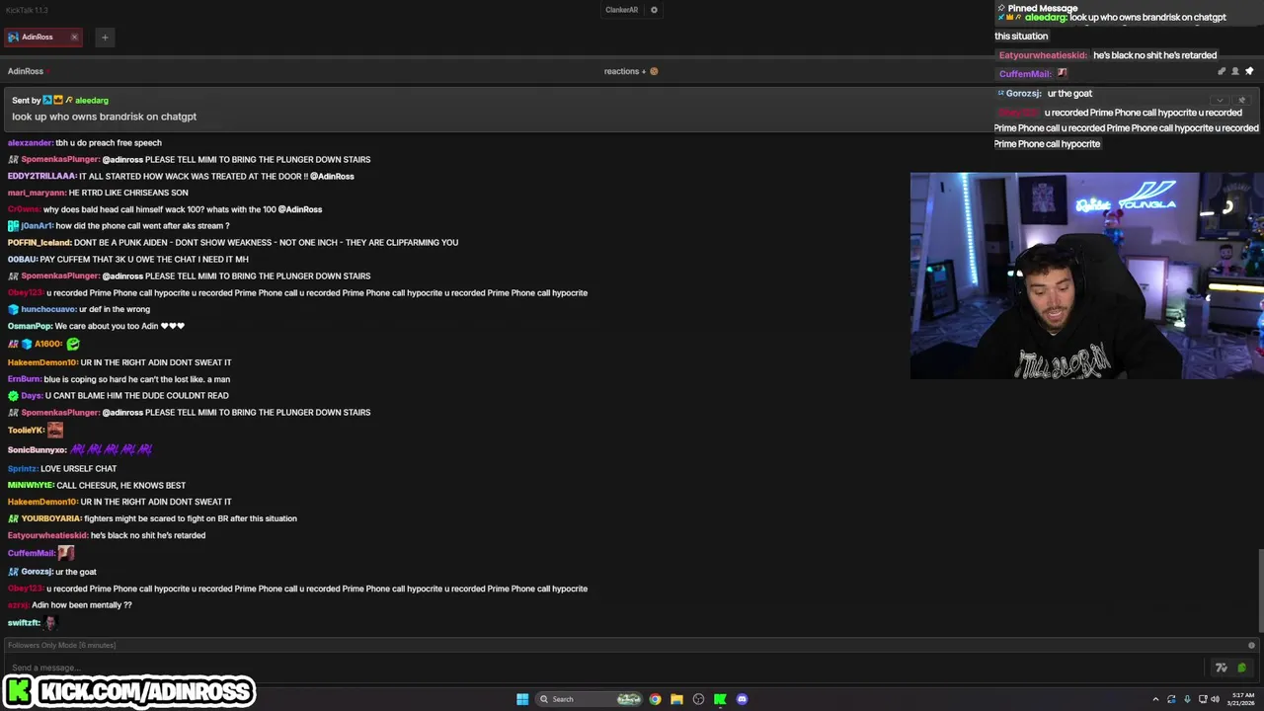Open aleedarg's profile in the Sent by line
Viewport: 1264px width, 711px height.
point(92,100)
